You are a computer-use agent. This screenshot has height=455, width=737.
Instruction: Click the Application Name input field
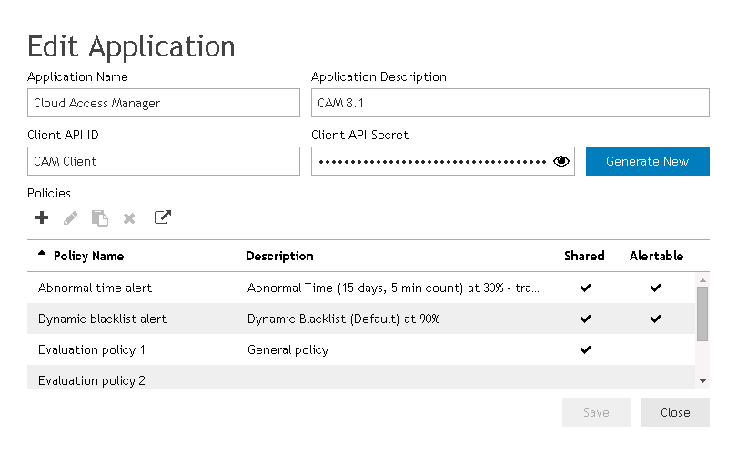164,103
